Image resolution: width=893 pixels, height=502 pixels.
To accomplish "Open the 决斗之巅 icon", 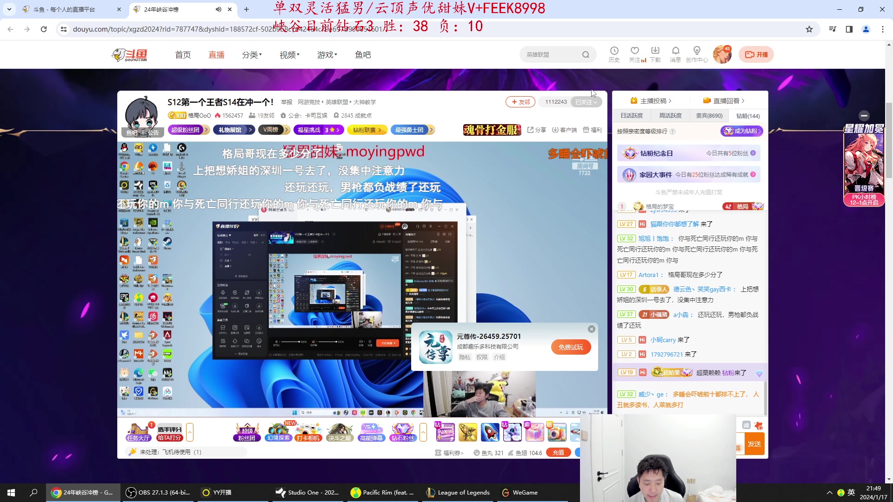I will (340, 432).
